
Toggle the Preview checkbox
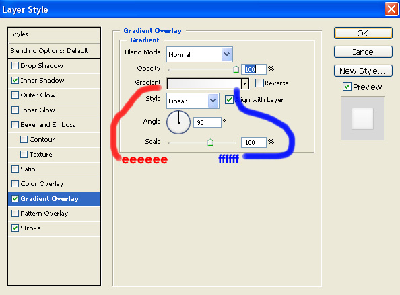tap(347, 87)
